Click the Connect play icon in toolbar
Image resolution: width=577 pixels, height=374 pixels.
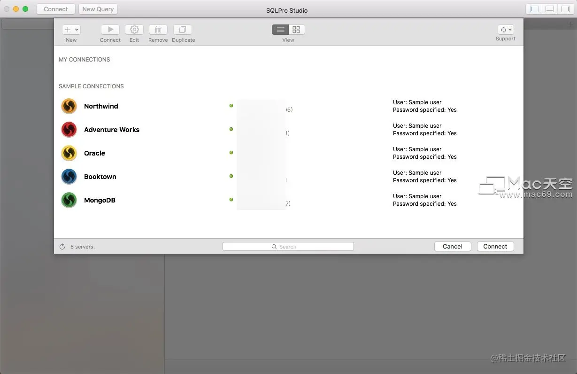(110, 30)
